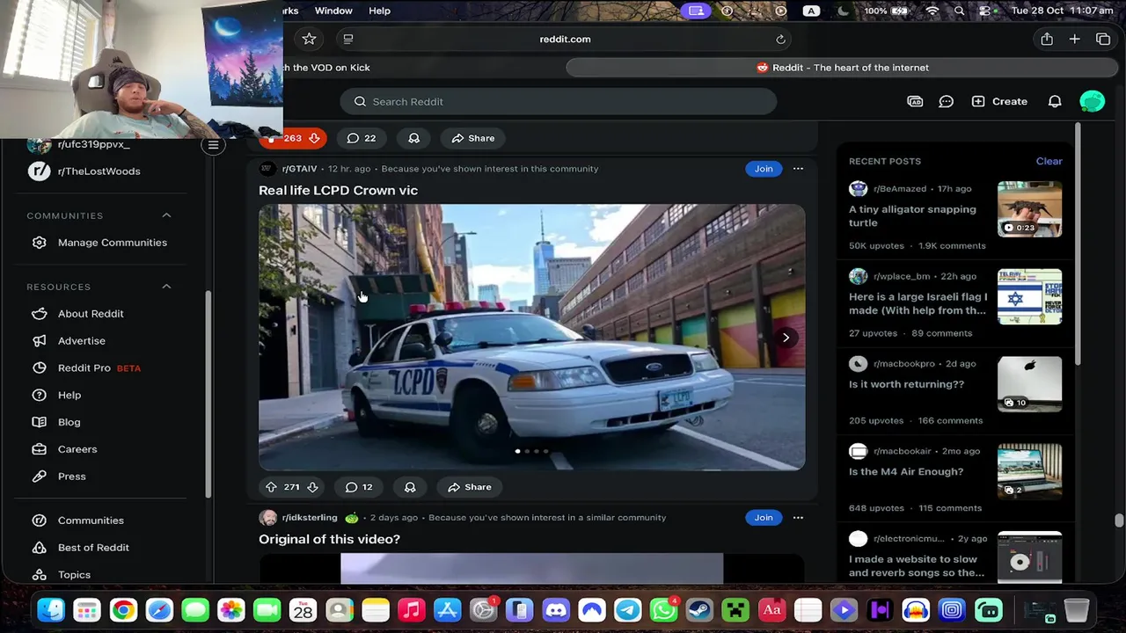Focus the Search Reddit field
The width and height of the screenshot is (1126, 633).
[x=558, y=102]
